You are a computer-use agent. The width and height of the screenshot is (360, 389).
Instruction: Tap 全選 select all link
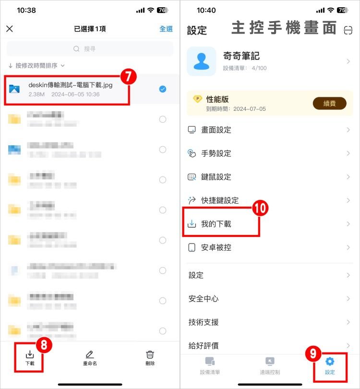[x=166, y=29]
